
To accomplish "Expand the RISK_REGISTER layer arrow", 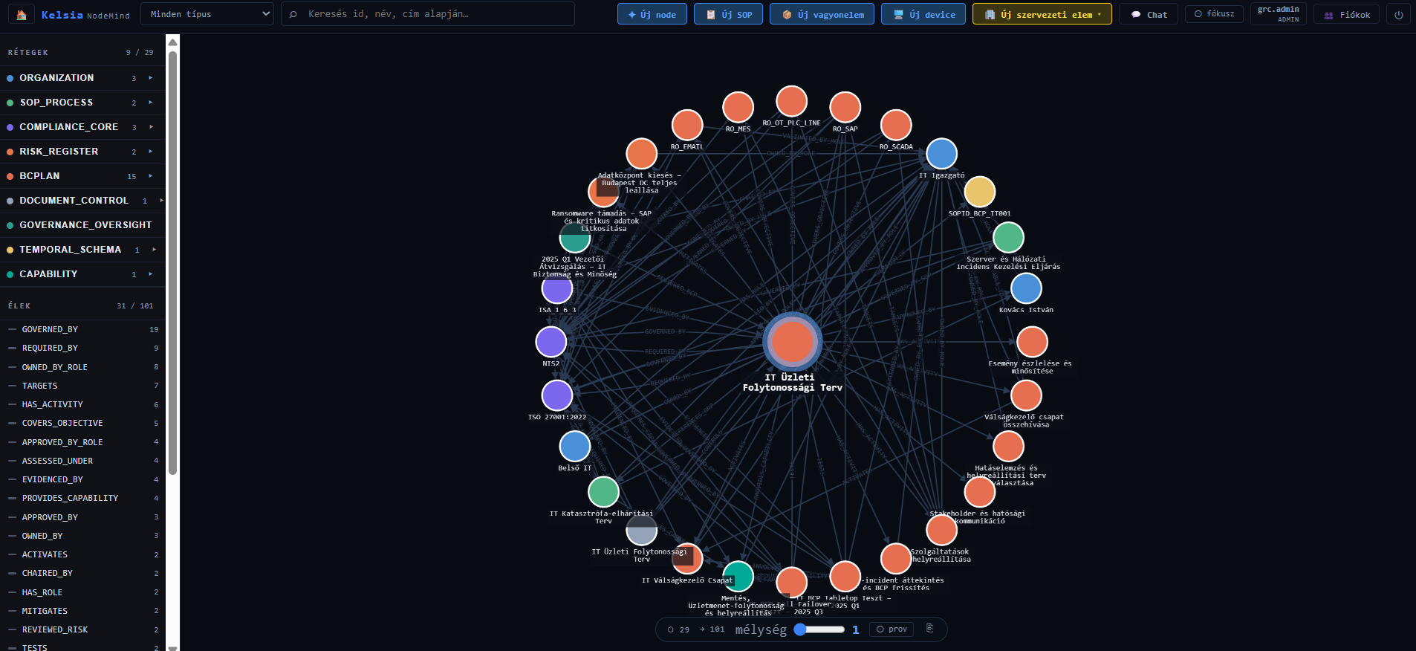I will point(151,152).
